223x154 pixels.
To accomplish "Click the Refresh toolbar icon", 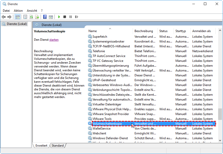I will click(31, 17).
